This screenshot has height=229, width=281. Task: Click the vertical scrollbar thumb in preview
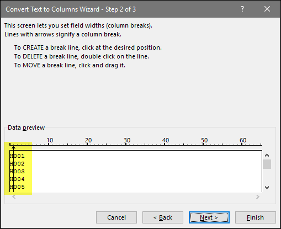click(267, 164)
